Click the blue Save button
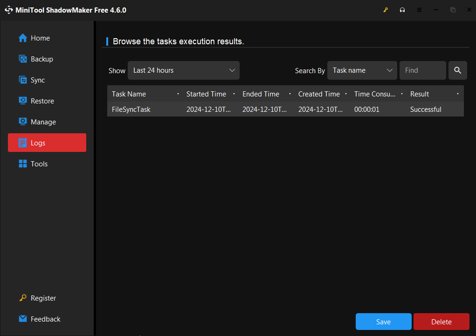This screenshot has width=476, height=336. 383,322
